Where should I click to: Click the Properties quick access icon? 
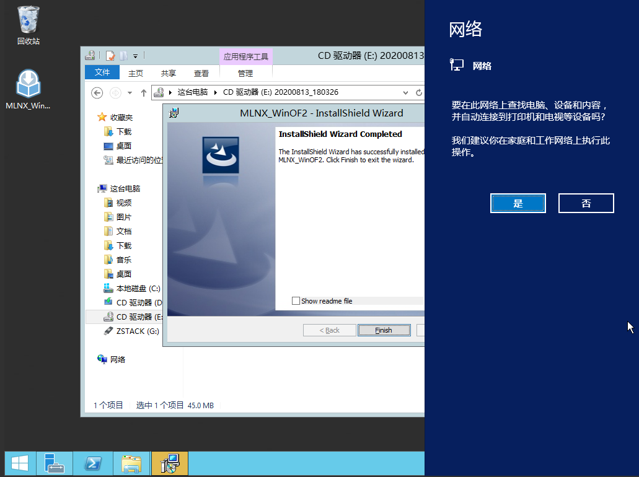pyautogui.click(x=110, y=56)
